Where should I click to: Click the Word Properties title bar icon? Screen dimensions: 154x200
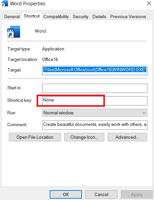(x=5, y=3)
